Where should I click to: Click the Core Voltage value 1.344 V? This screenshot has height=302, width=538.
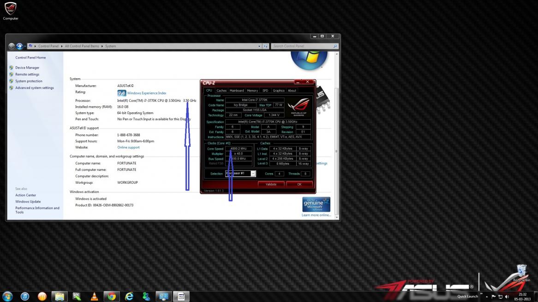[274, 115]
